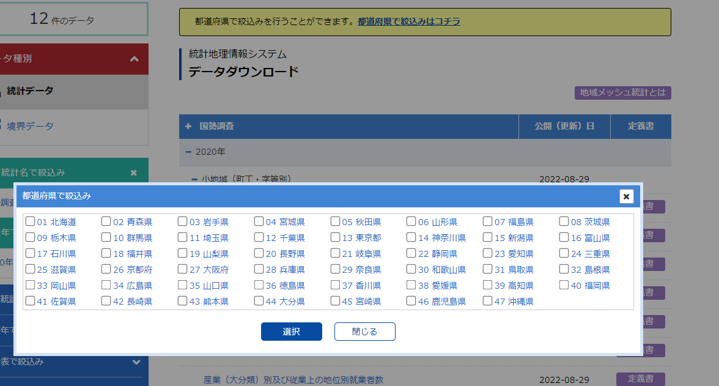Tick 25 滋賀県 checkbox
The width and height of the screenshot is (719, 386).
click(x=31, y=269)
